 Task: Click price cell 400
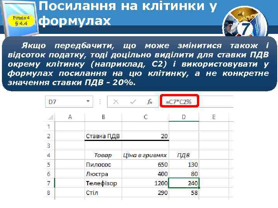click(x=146, y=174)
